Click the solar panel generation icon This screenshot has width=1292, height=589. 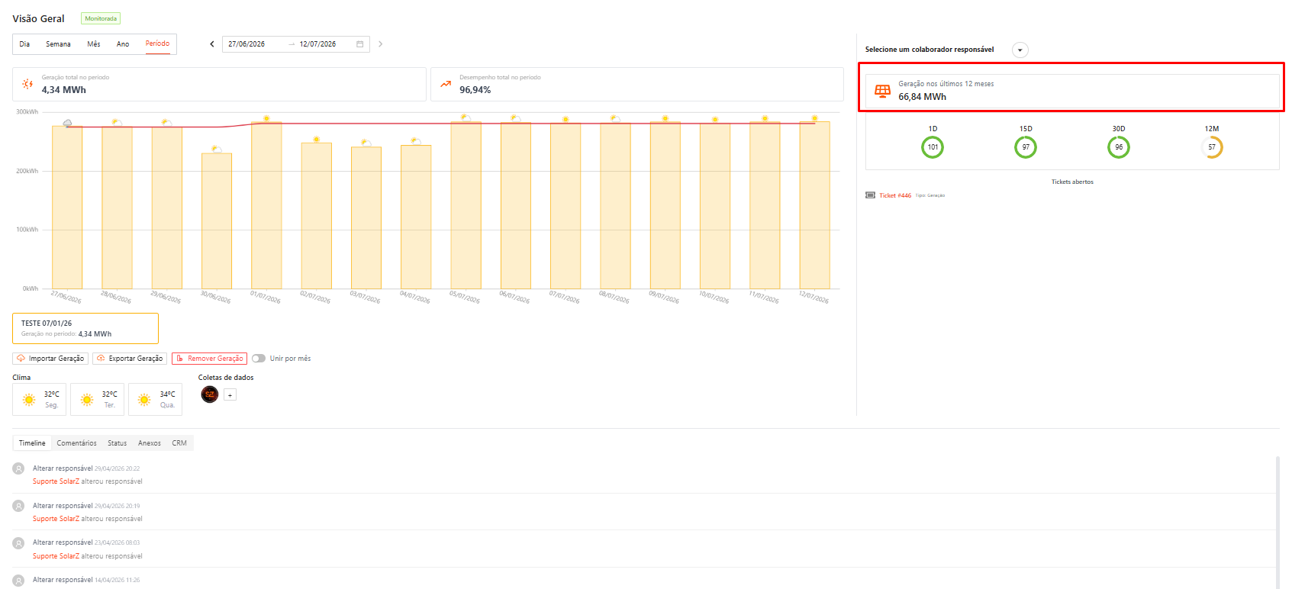pos(882,91)
